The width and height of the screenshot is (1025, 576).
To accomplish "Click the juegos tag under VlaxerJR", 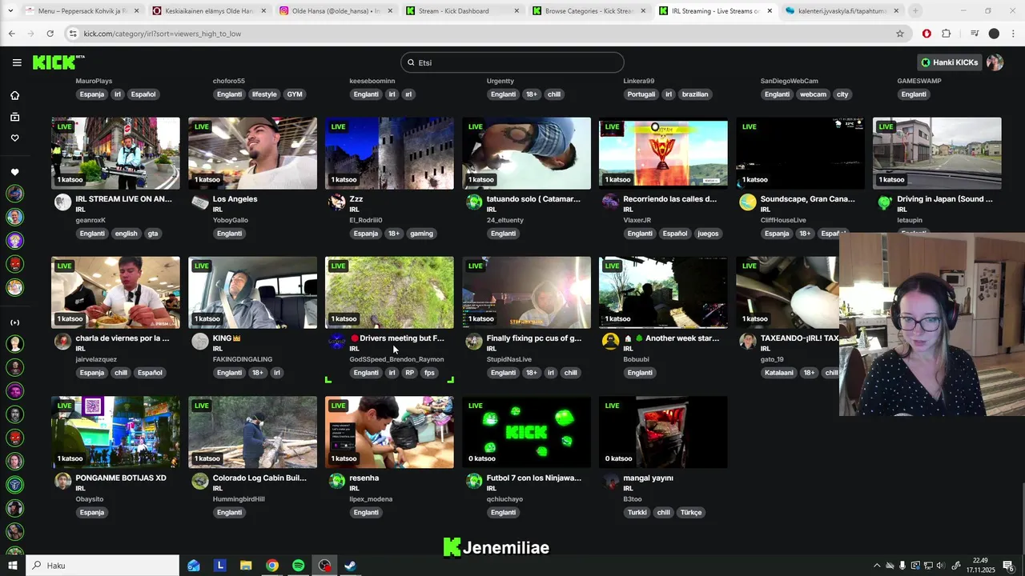I will (708, 234).
